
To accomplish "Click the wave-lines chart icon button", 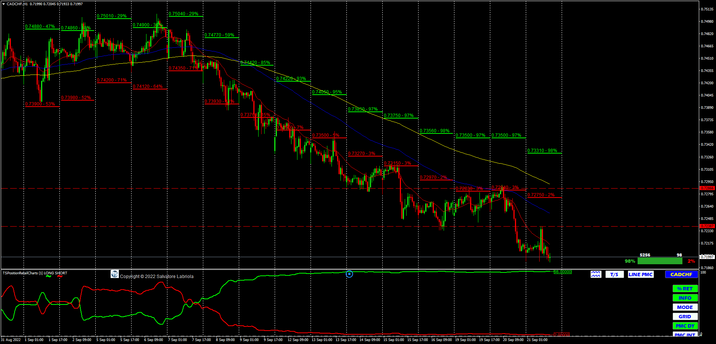I will coord(596,274).
